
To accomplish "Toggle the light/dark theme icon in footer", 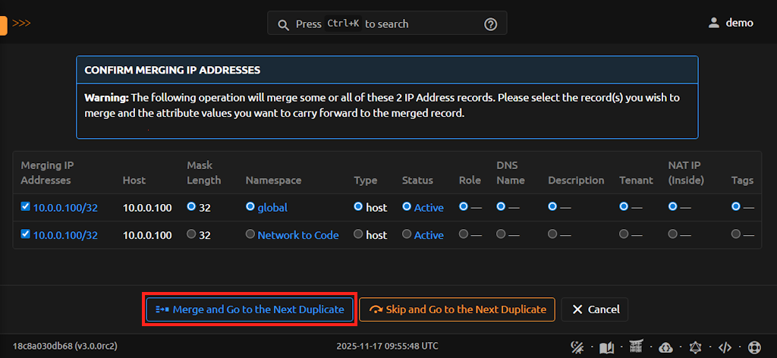I will [577, 347].
